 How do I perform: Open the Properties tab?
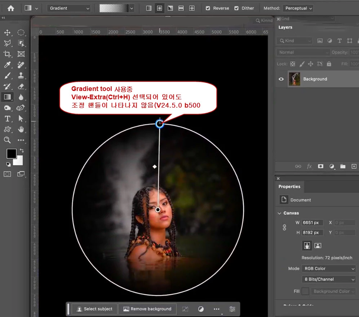pyautogui.click(x=289, y=187)
